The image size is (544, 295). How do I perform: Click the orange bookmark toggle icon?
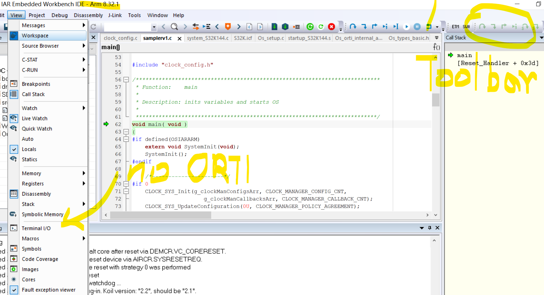click(x=228, y=27)
